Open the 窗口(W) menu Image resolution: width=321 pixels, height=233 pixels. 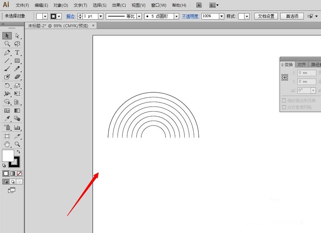click(159, 5)
